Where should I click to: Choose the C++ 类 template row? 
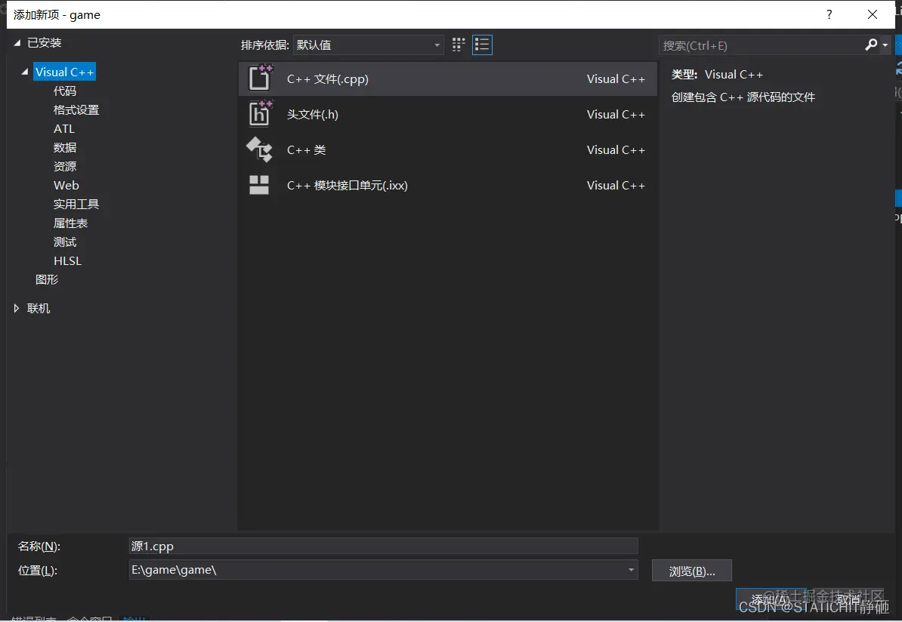[447, 150]
